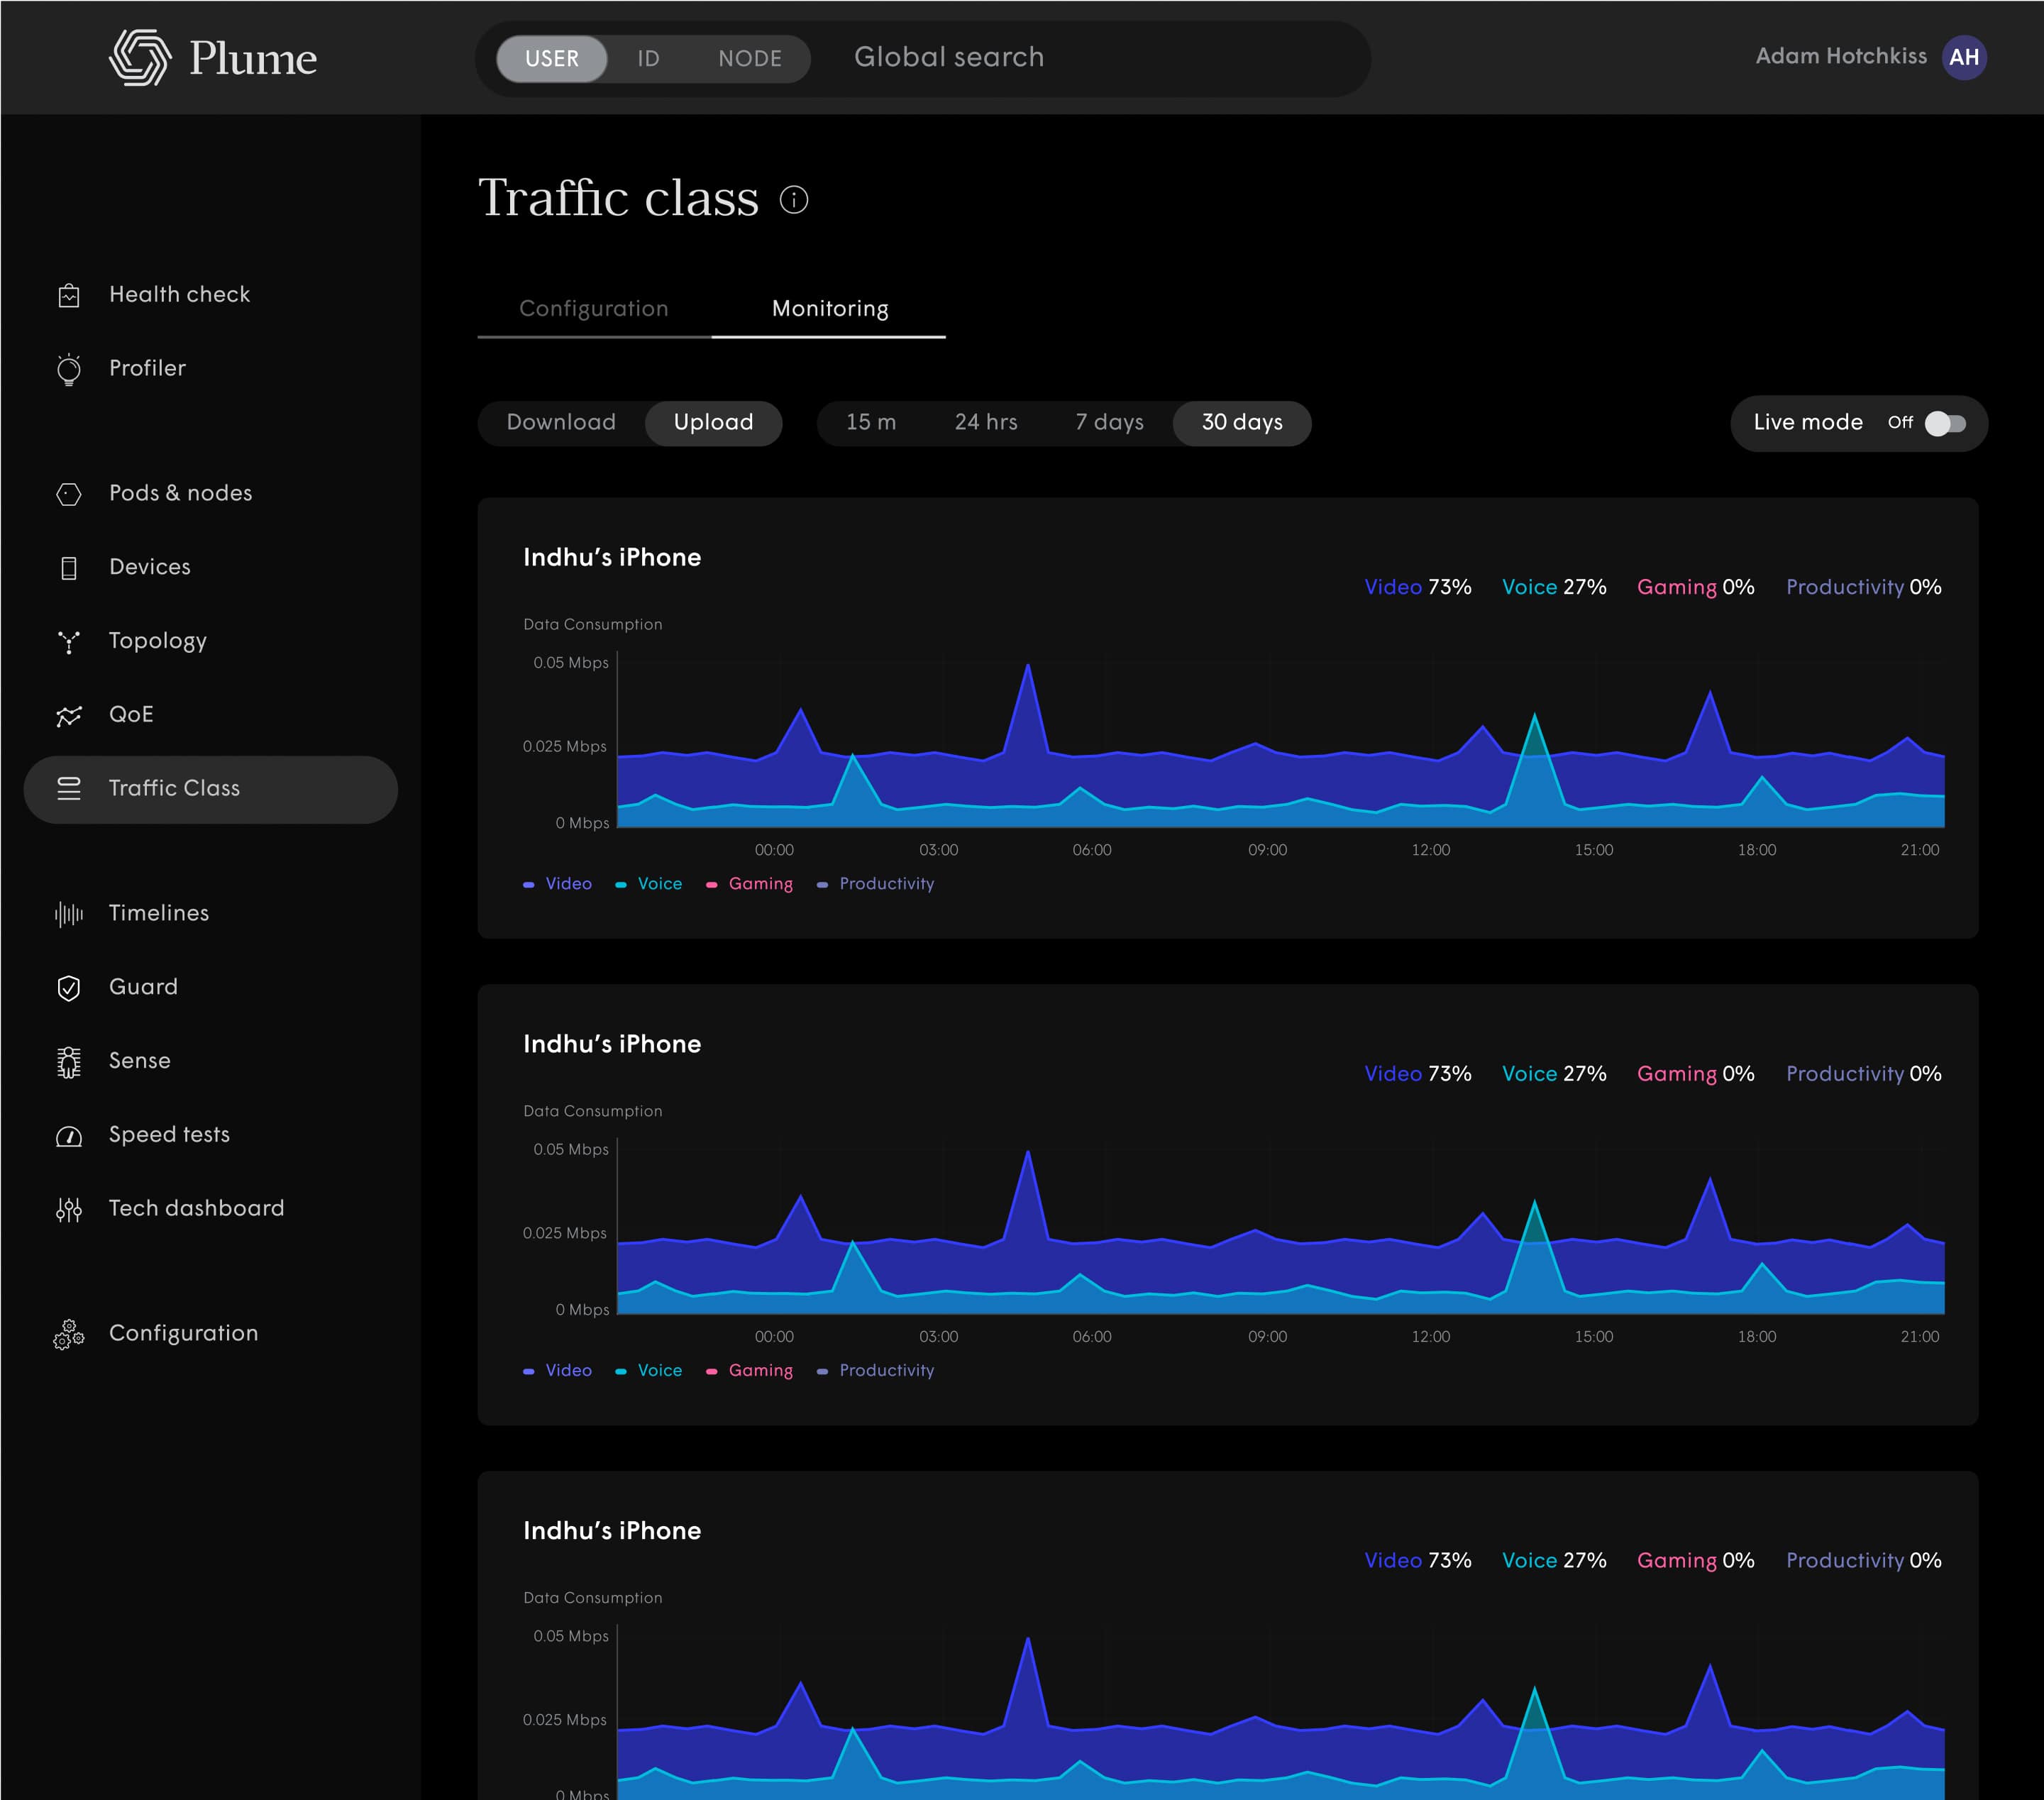Image resolution: width=2044 pixels, height=1800 pixels.
Task: Click the Speed tests gauge icon
Action: point(69,1136)
